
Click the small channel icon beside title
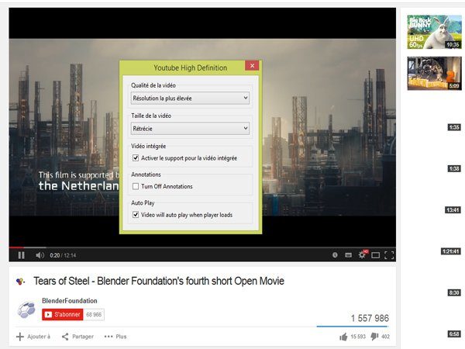[20, 281]
